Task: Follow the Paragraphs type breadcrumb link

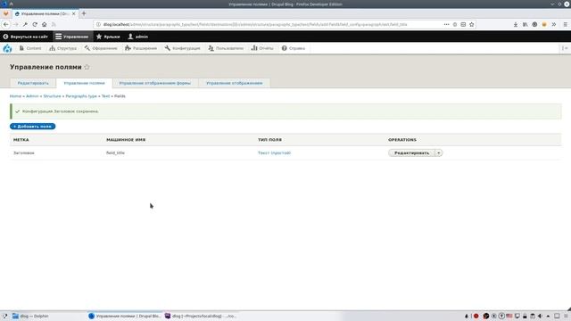Action: (81, 96)
